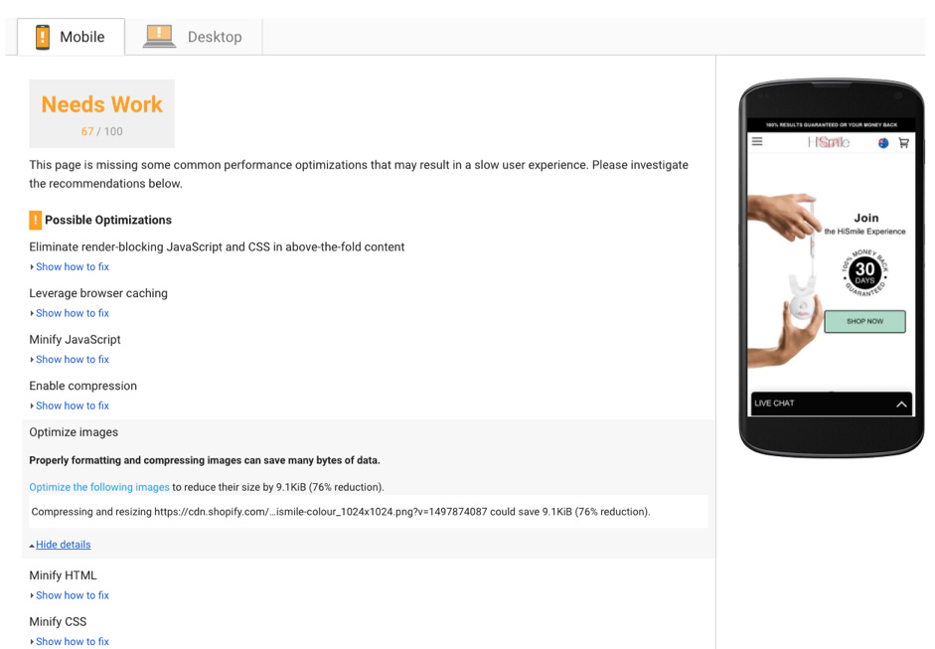Click the Needs Work score box

click(x=102, y=113)
